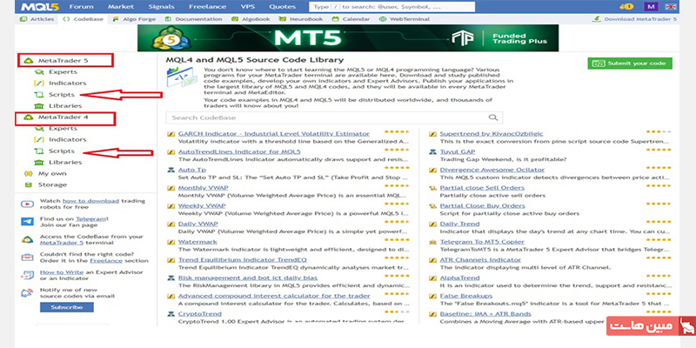The height and width of the screenshot is (348, 696).
Task: Click the magnifier icon in the CodeBase search
Action: point(493,117)
